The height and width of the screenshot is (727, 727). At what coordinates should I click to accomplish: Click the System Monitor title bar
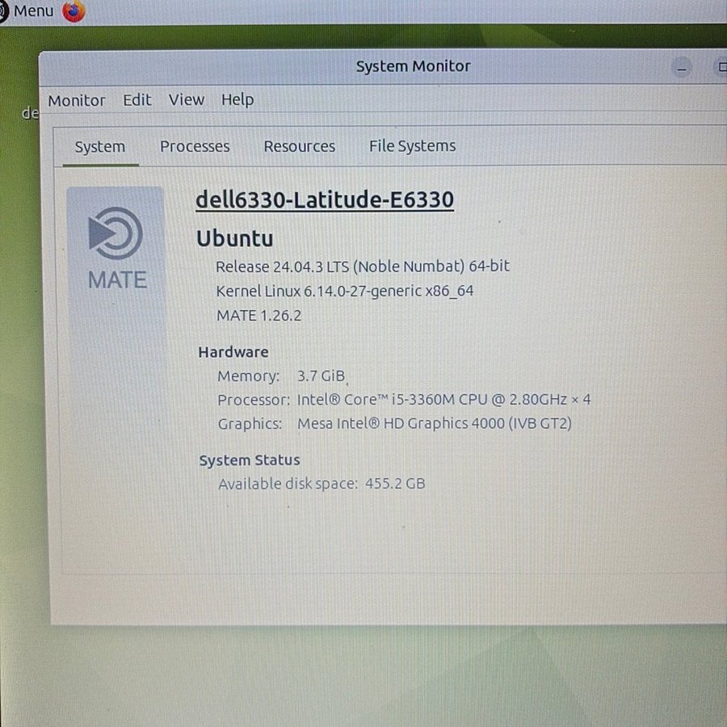pyautogui.click(x=413, y=67)
